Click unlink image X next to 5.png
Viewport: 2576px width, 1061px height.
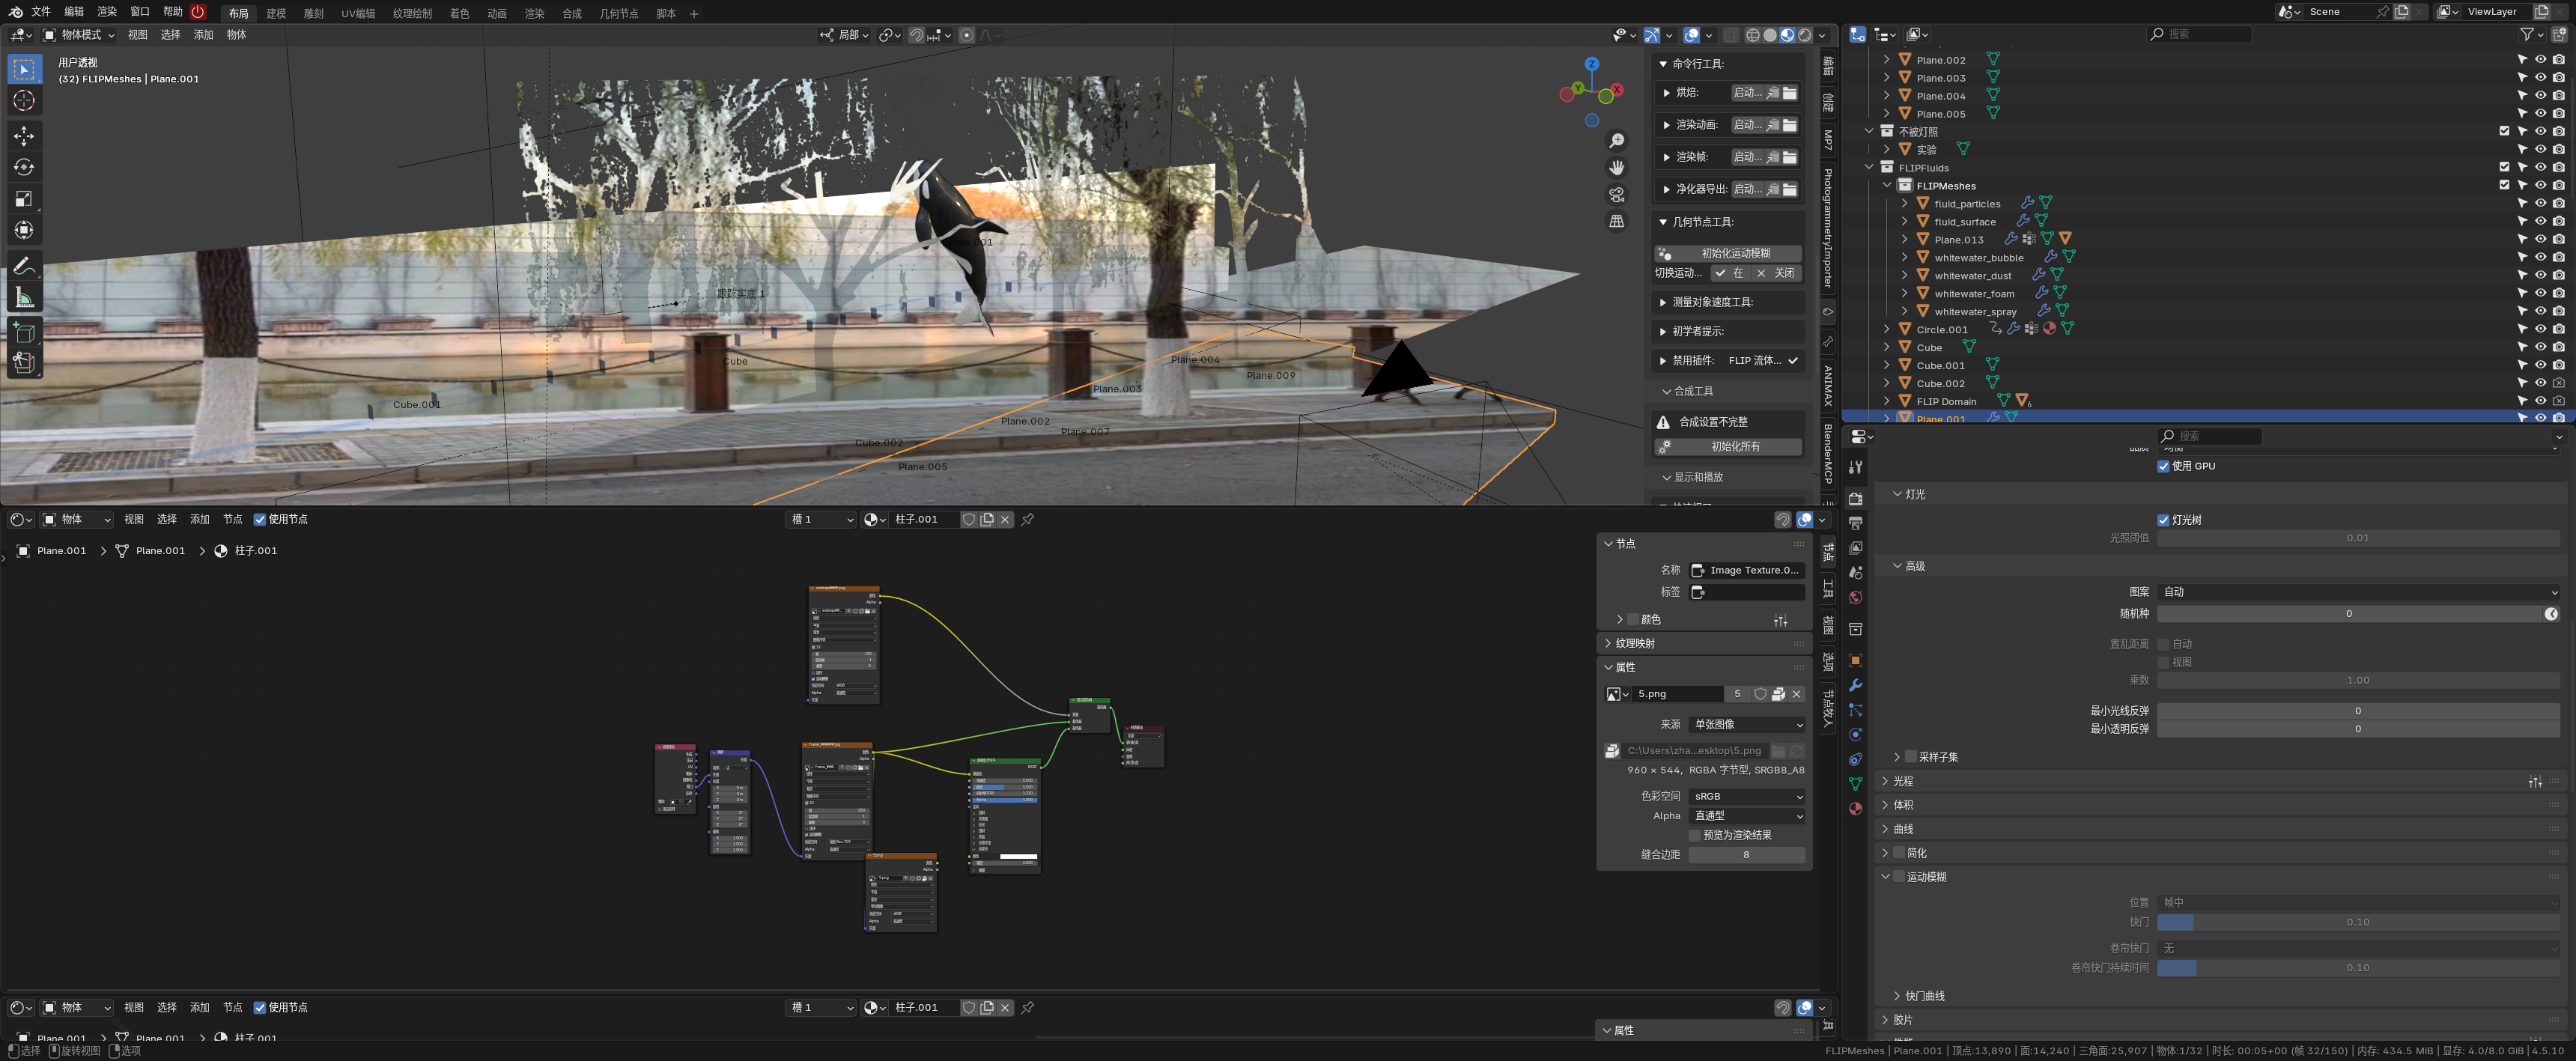tap(1796, 694)
